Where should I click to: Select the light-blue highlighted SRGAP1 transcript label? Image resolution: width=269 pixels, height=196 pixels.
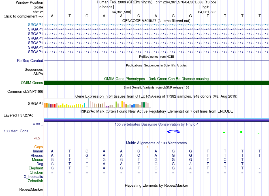[x=35, y=25]
